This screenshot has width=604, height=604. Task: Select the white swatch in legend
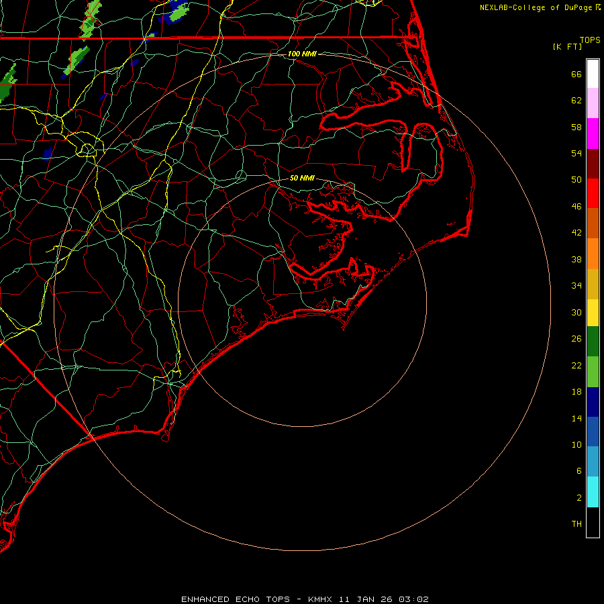click(x=593, y=74)
